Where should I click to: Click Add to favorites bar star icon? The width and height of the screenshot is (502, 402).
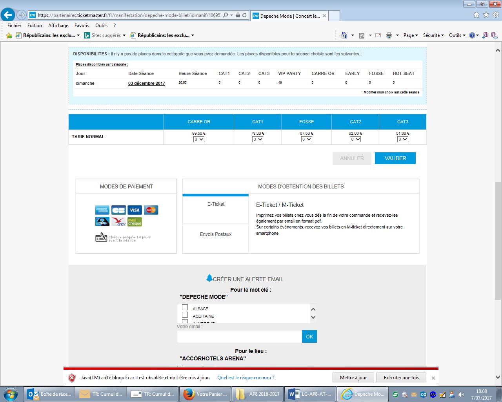[x=9, y=35]
